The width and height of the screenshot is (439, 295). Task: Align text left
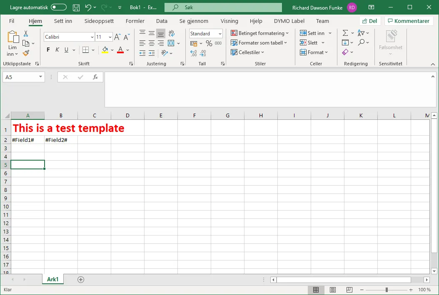coord(142,43)
